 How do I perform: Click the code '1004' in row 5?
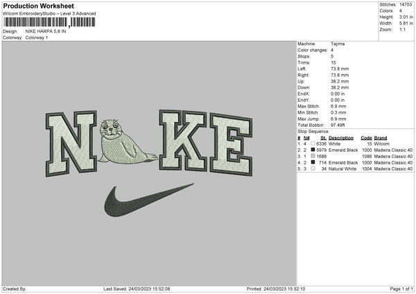367,168
